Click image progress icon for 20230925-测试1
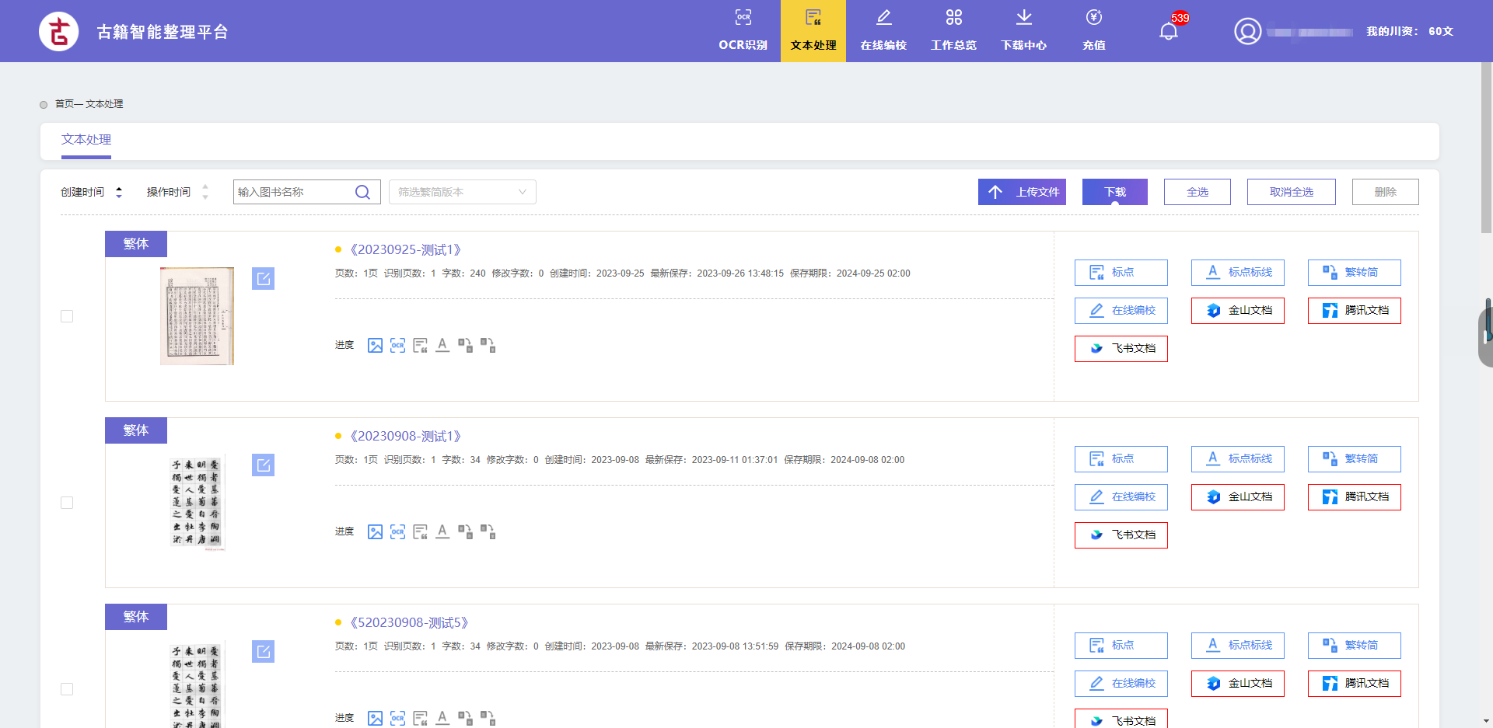 pos(375,345)
